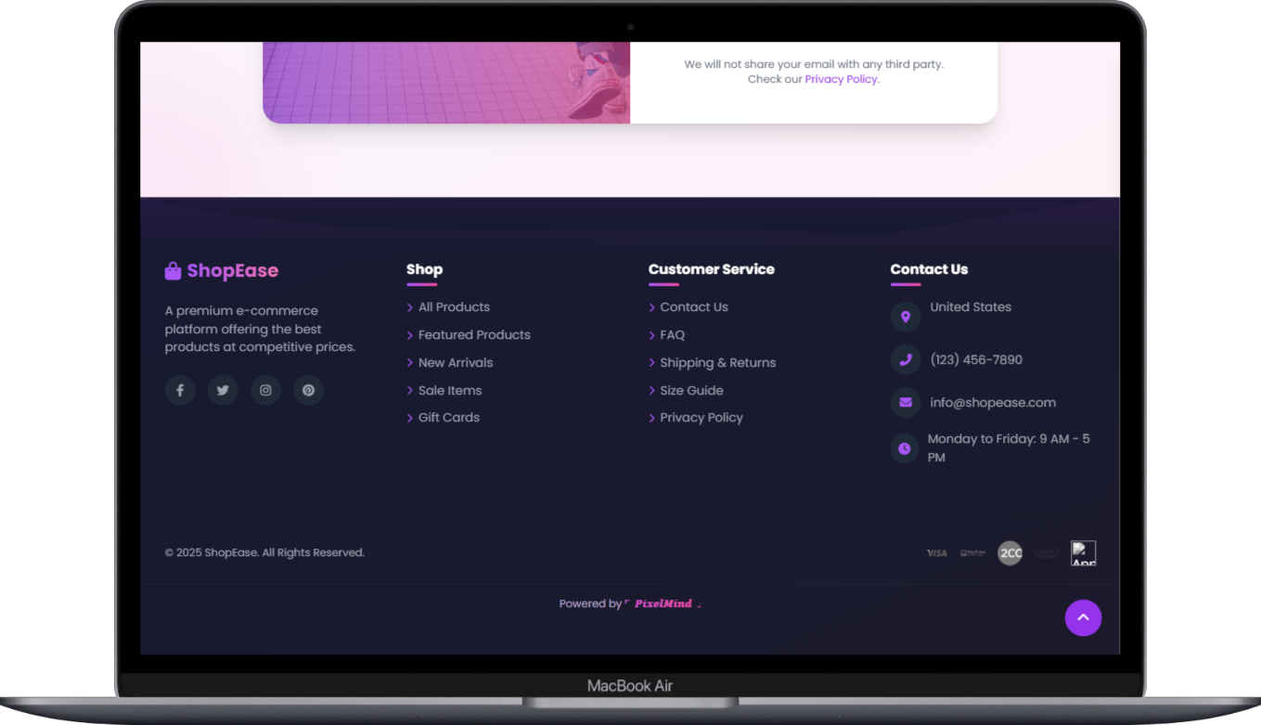Open the Size Guide link
Image resolution: width=1261 pixels, height=725 pixels.
tap(691, 391)
